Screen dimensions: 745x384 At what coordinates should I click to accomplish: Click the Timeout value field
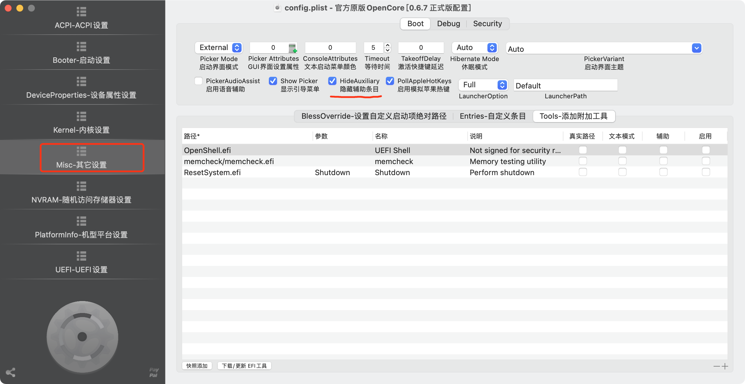coord(373,47)
